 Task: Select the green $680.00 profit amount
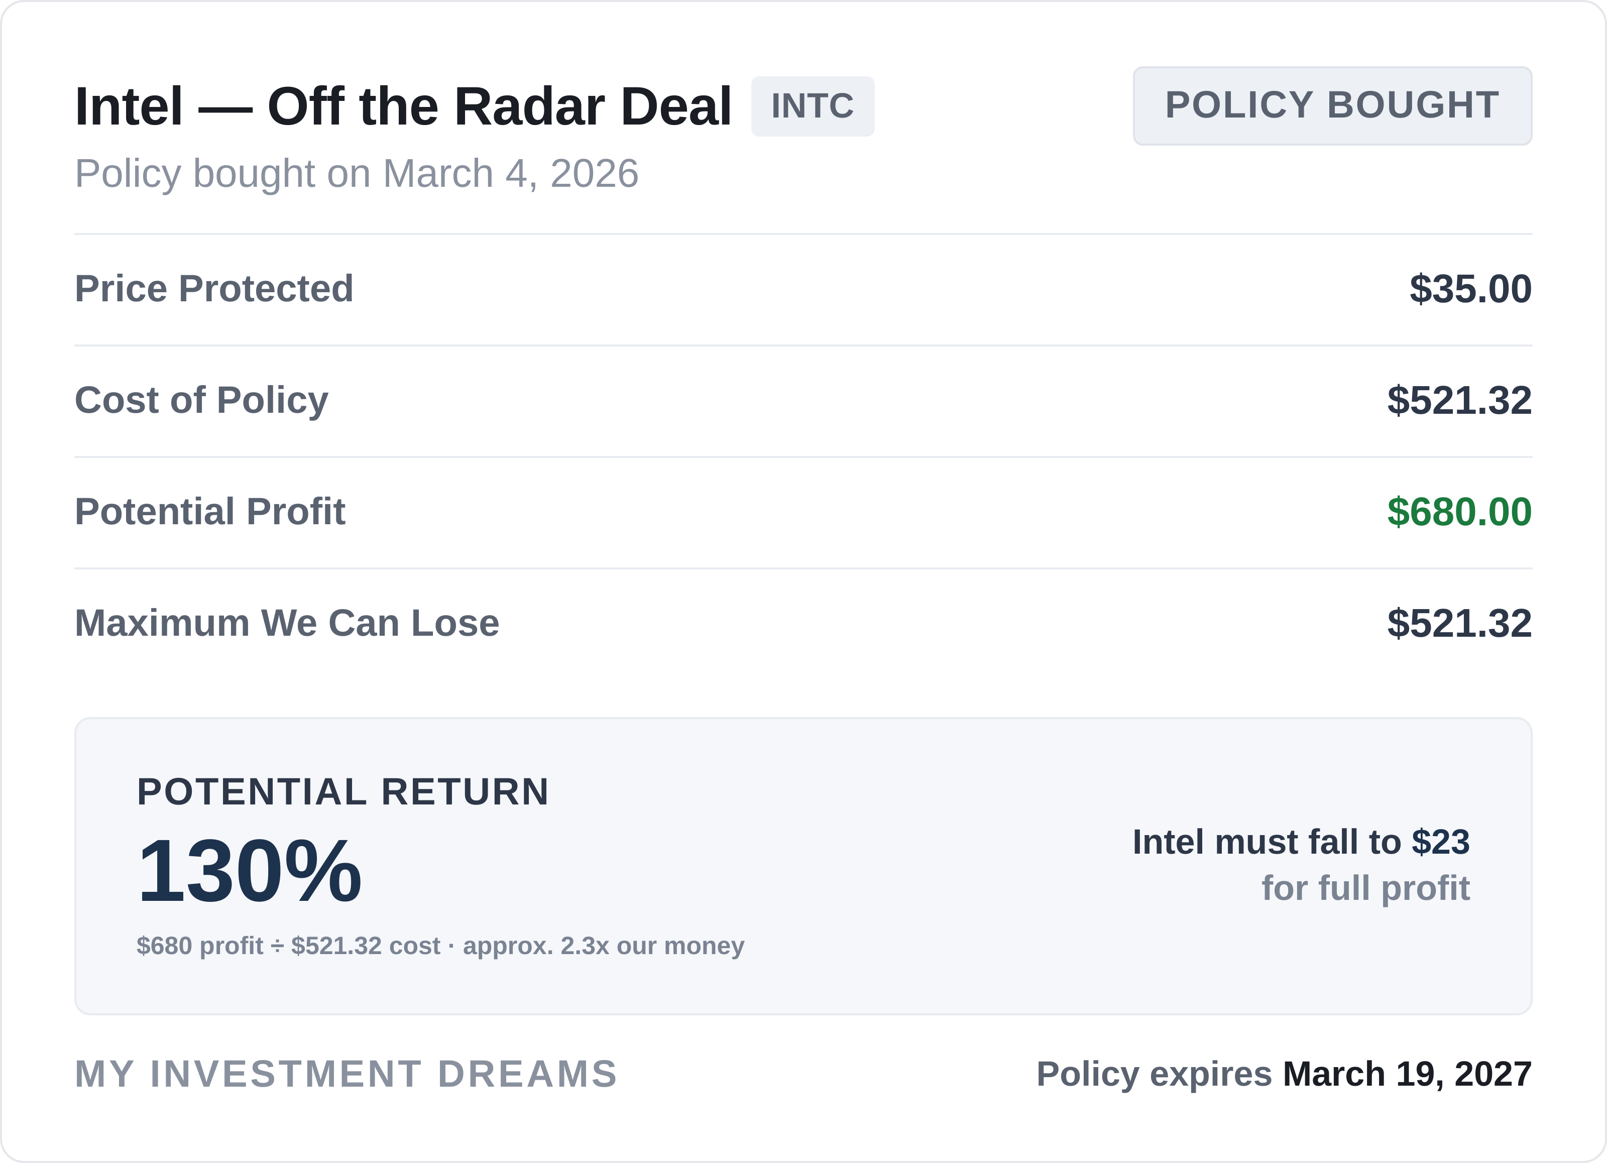tap(1459, 512)
